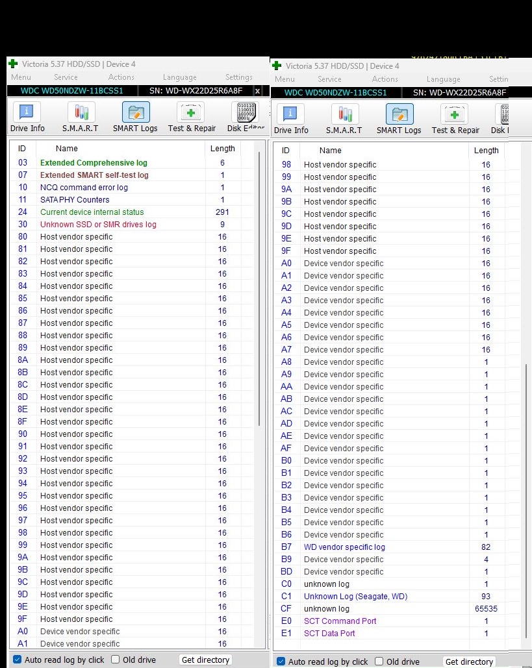Open the Language menu in right window
The image size is (532, 668).
point(443,79)
